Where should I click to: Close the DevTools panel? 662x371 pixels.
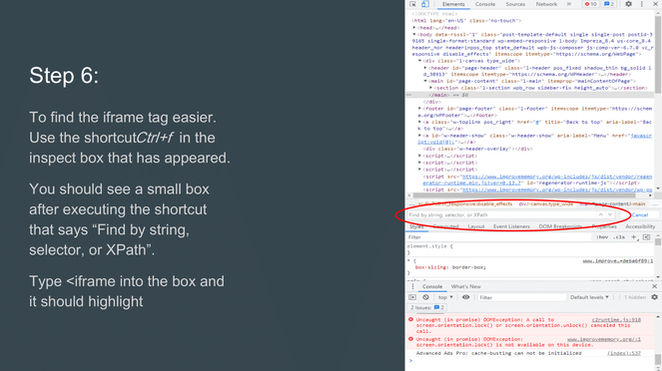[x=655, y=4]
